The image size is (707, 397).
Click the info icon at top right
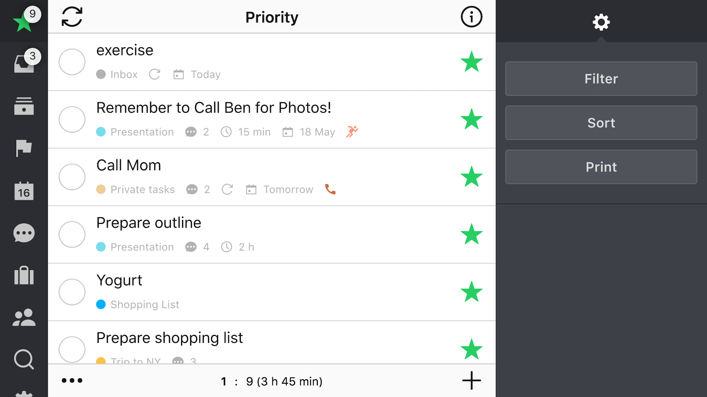[471, 17]
